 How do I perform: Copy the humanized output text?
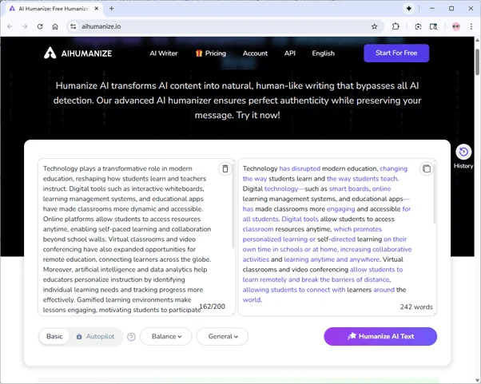pyautogui.click(x=427, y=169)
